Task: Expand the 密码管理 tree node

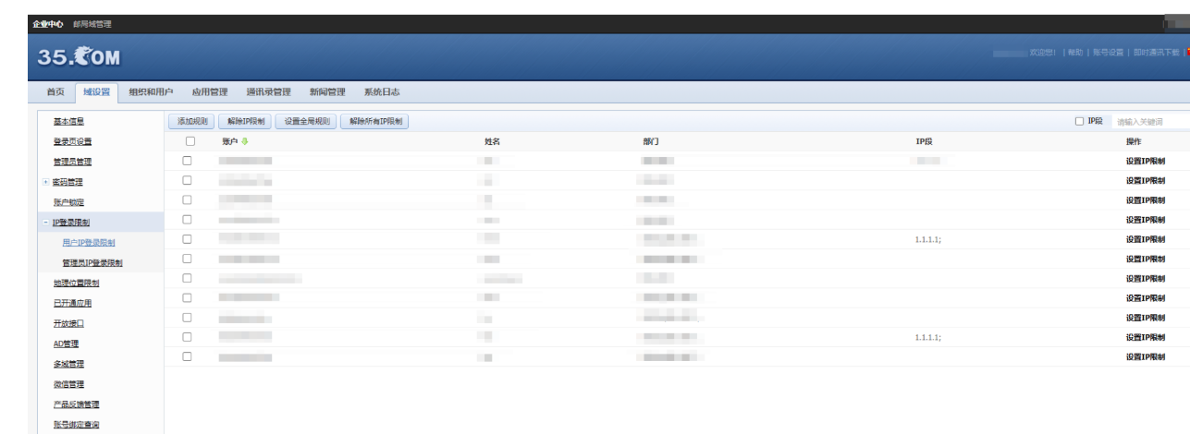Action: tap(45, 182)
